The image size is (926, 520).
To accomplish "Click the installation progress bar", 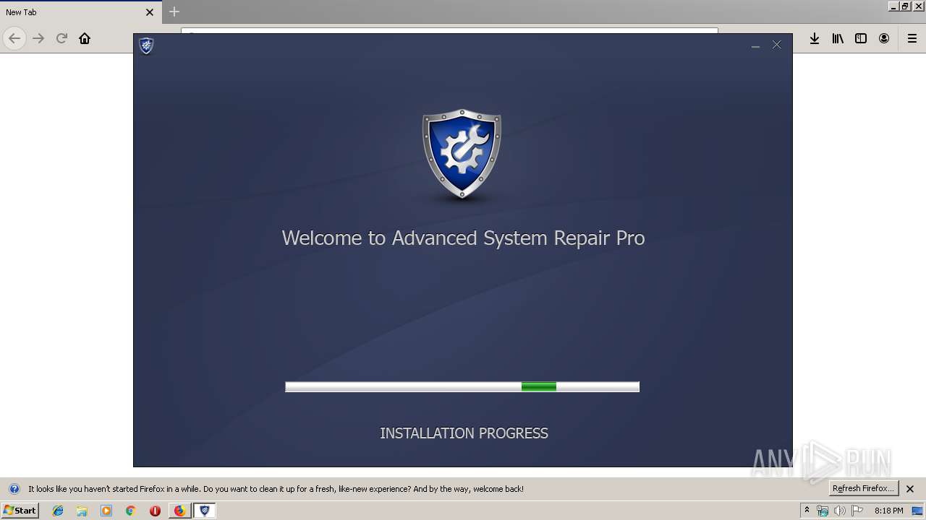I will 462,387.
